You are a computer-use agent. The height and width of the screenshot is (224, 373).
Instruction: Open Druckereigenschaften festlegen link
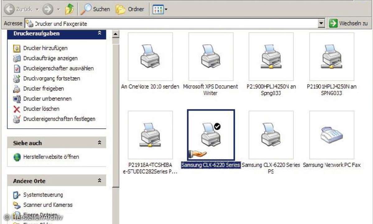click(x=59, y=119)
